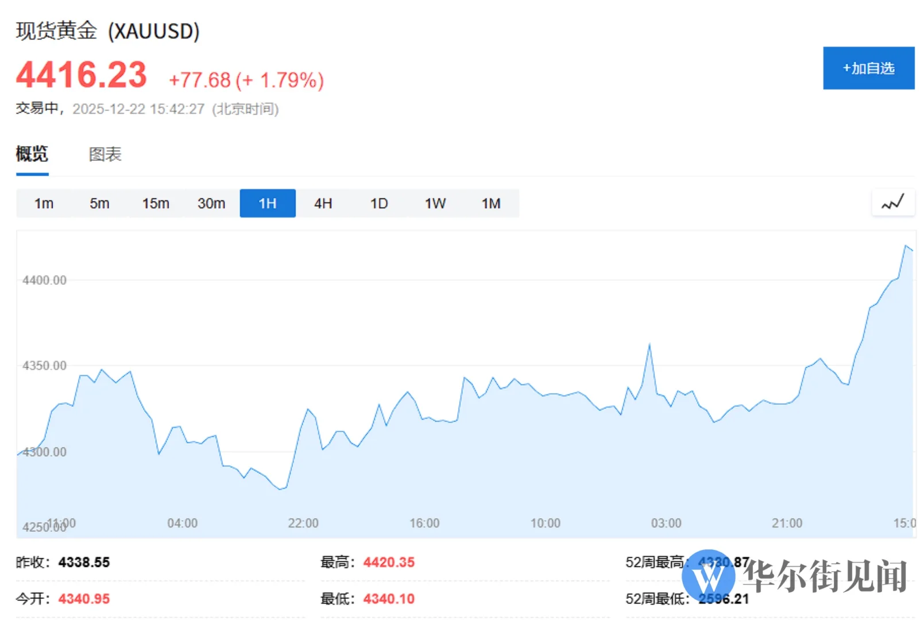Click the chart's latest peak near 4420
Viewport: 924px width, 620px height.
[x=906, y=246]
